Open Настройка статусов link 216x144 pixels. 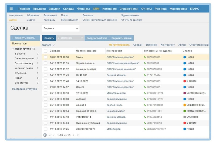25,89
